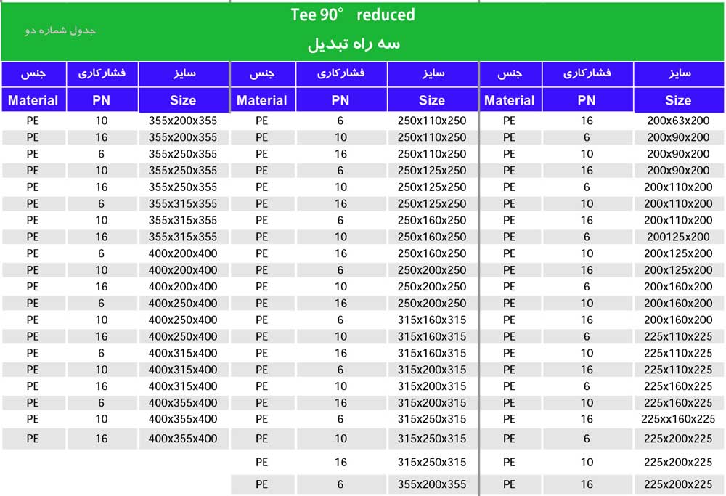726x496 pixels.
Task: Select the Size header above 200x63x200
Action: [678, 100]
